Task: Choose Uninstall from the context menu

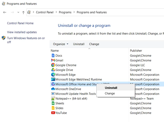Action: (x=111, y=88)
